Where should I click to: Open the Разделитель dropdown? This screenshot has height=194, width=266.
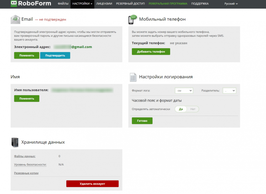coord(229,90)
